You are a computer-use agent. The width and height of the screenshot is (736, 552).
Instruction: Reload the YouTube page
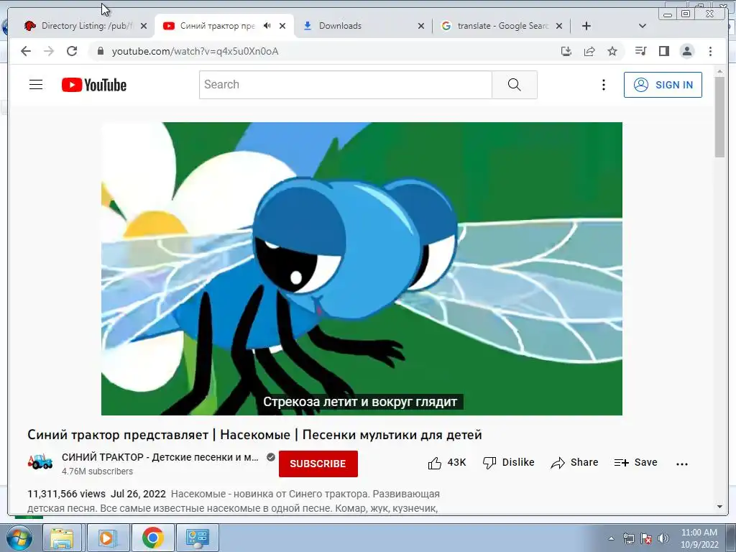(x=72, y=51)
